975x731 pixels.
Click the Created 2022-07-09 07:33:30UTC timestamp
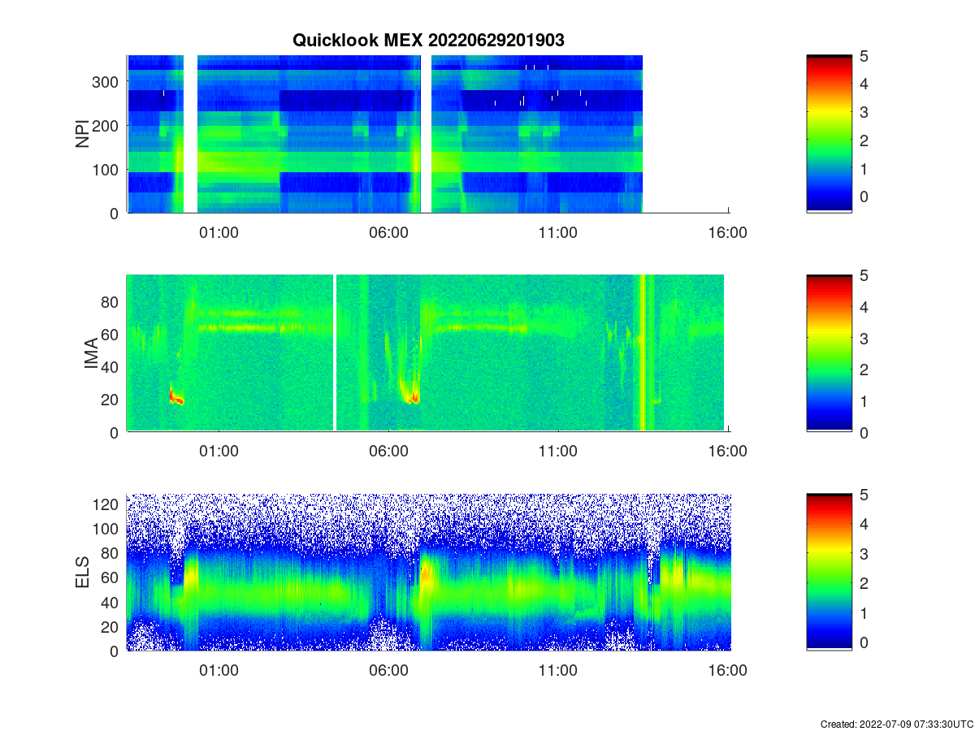click(895, 724)
